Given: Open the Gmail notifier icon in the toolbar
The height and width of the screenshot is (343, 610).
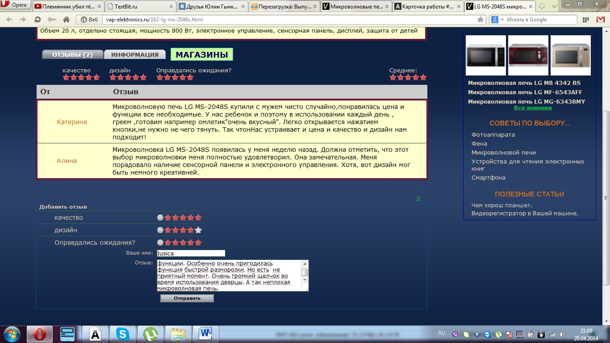Looking at the screenshot, I should [x=600, y=20].
